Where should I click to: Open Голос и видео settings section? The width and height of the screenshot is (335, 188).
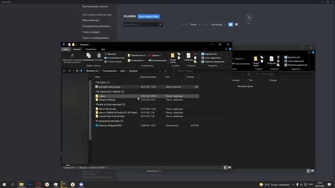[91, 32]
